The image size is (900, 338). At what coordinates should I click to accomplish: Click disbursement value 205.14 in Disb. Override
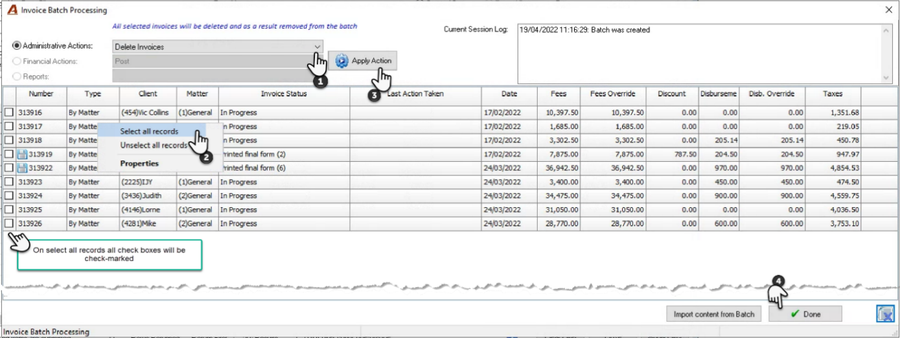pyautogui.click(x=772, y=141)
